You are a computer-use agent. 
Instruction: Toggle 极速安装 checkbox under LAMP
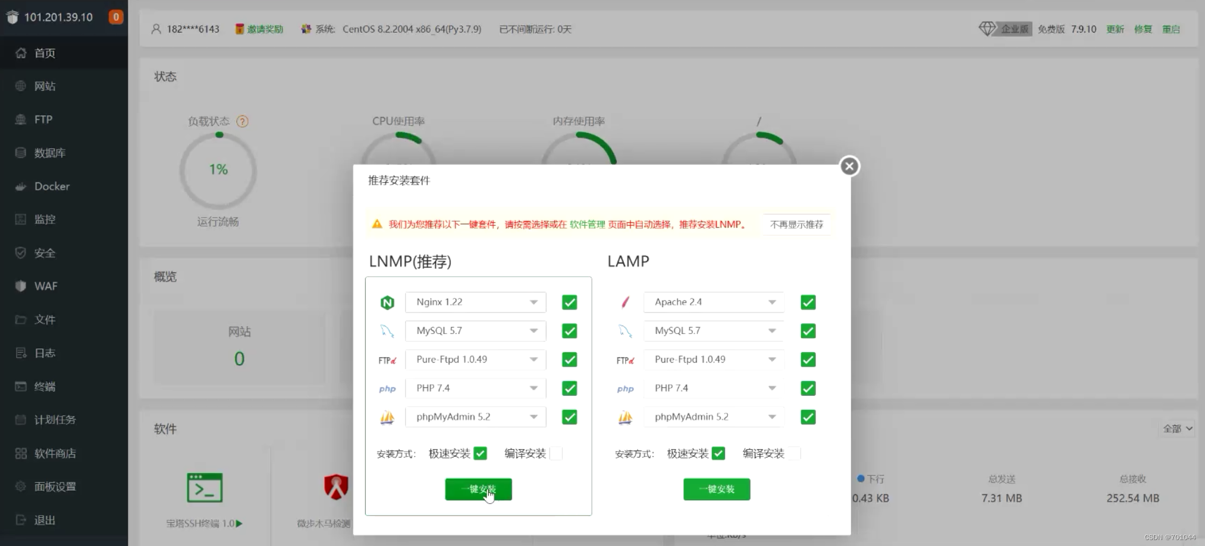pos(718,453)
